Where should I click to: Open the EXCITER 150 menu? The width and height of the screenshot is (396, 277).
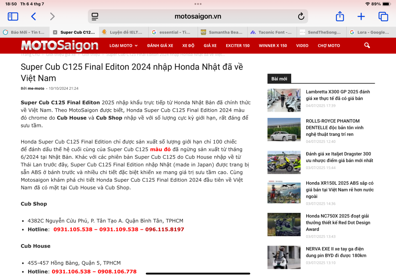pos(238,46)
